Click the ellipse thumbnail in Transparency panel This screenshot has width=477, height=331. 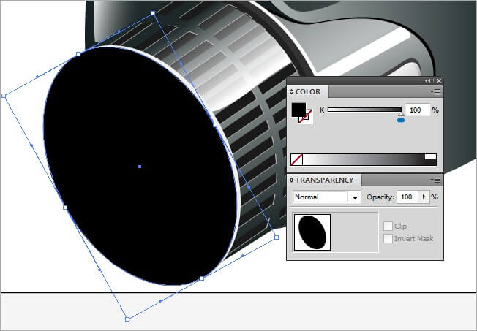coord(312,232)
